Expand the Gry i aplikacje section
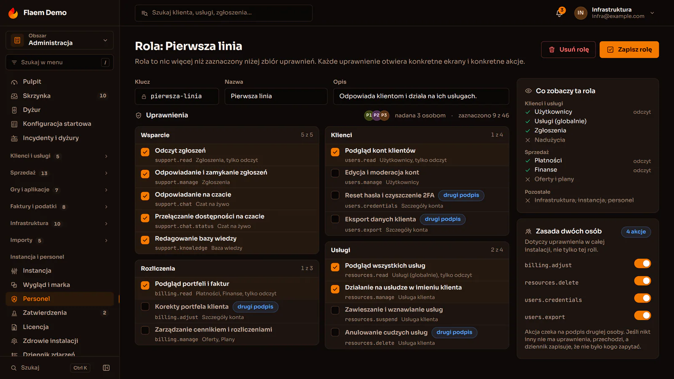This screenshot has width=674, height=379. coord(60,190)
